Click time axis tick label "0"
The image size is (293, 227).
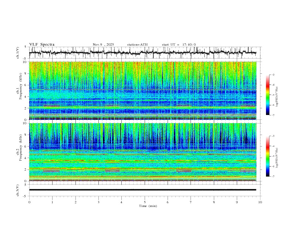29,202
